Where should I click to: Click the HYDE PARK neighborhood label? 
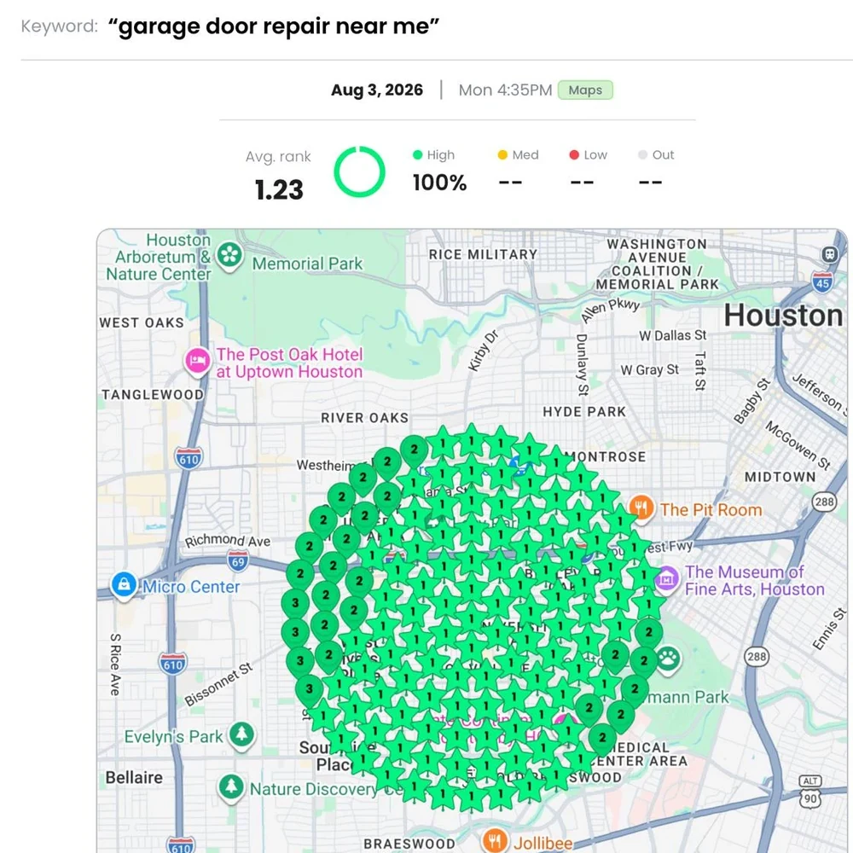pyautogui.click(x=584, y=412)
